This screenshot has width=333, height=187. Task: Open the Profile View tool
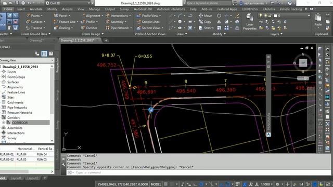click(149, 16)
